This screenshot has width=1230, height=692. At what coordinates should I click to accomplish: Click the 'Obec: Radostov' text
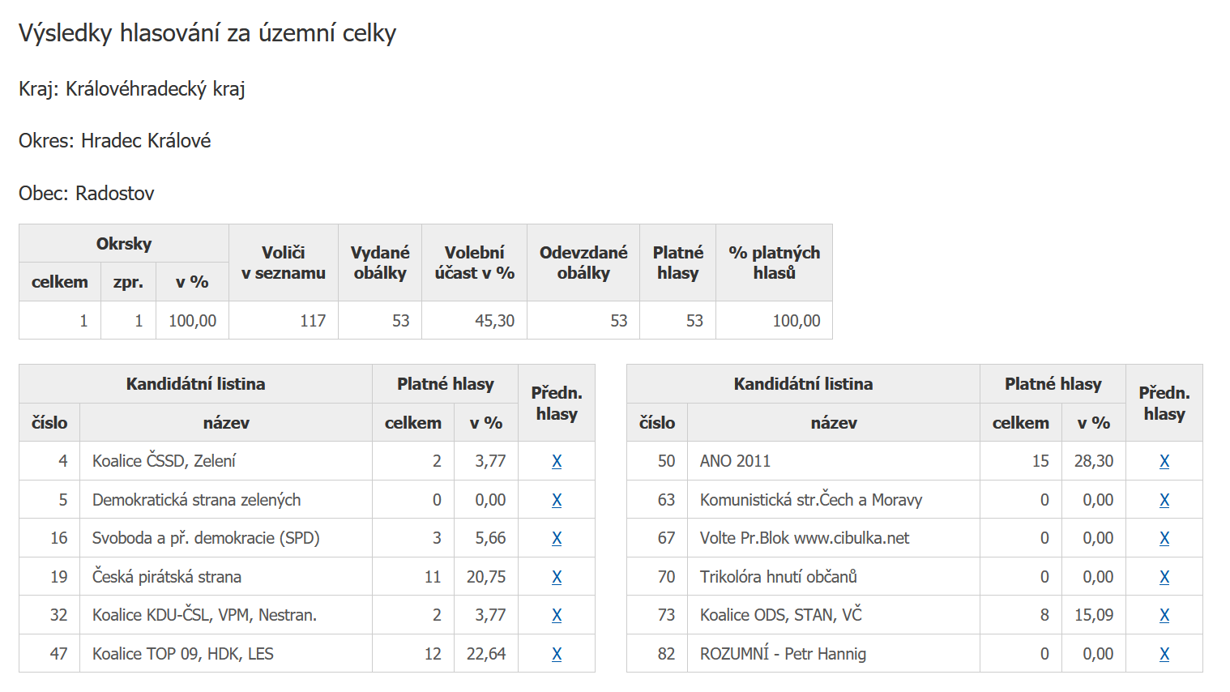pos(87,194)
